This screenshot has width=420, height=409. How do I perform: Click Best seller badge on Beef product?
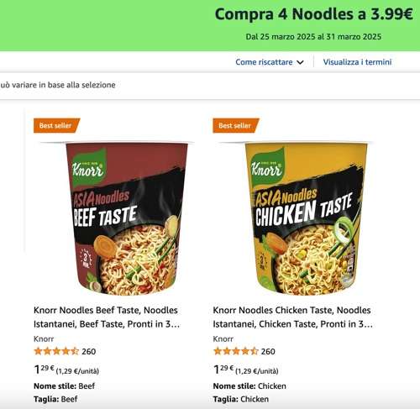click(x=56, y=125)
